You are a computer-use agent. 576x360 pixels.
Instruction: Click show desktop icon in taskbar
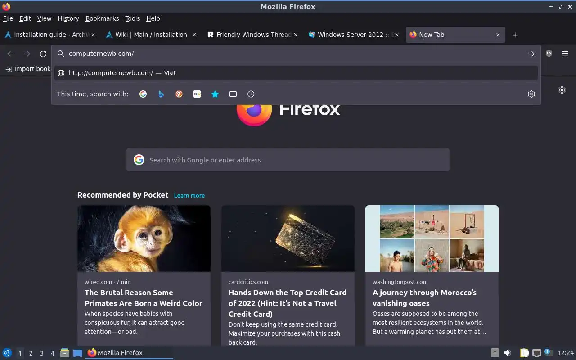[78, 353]
